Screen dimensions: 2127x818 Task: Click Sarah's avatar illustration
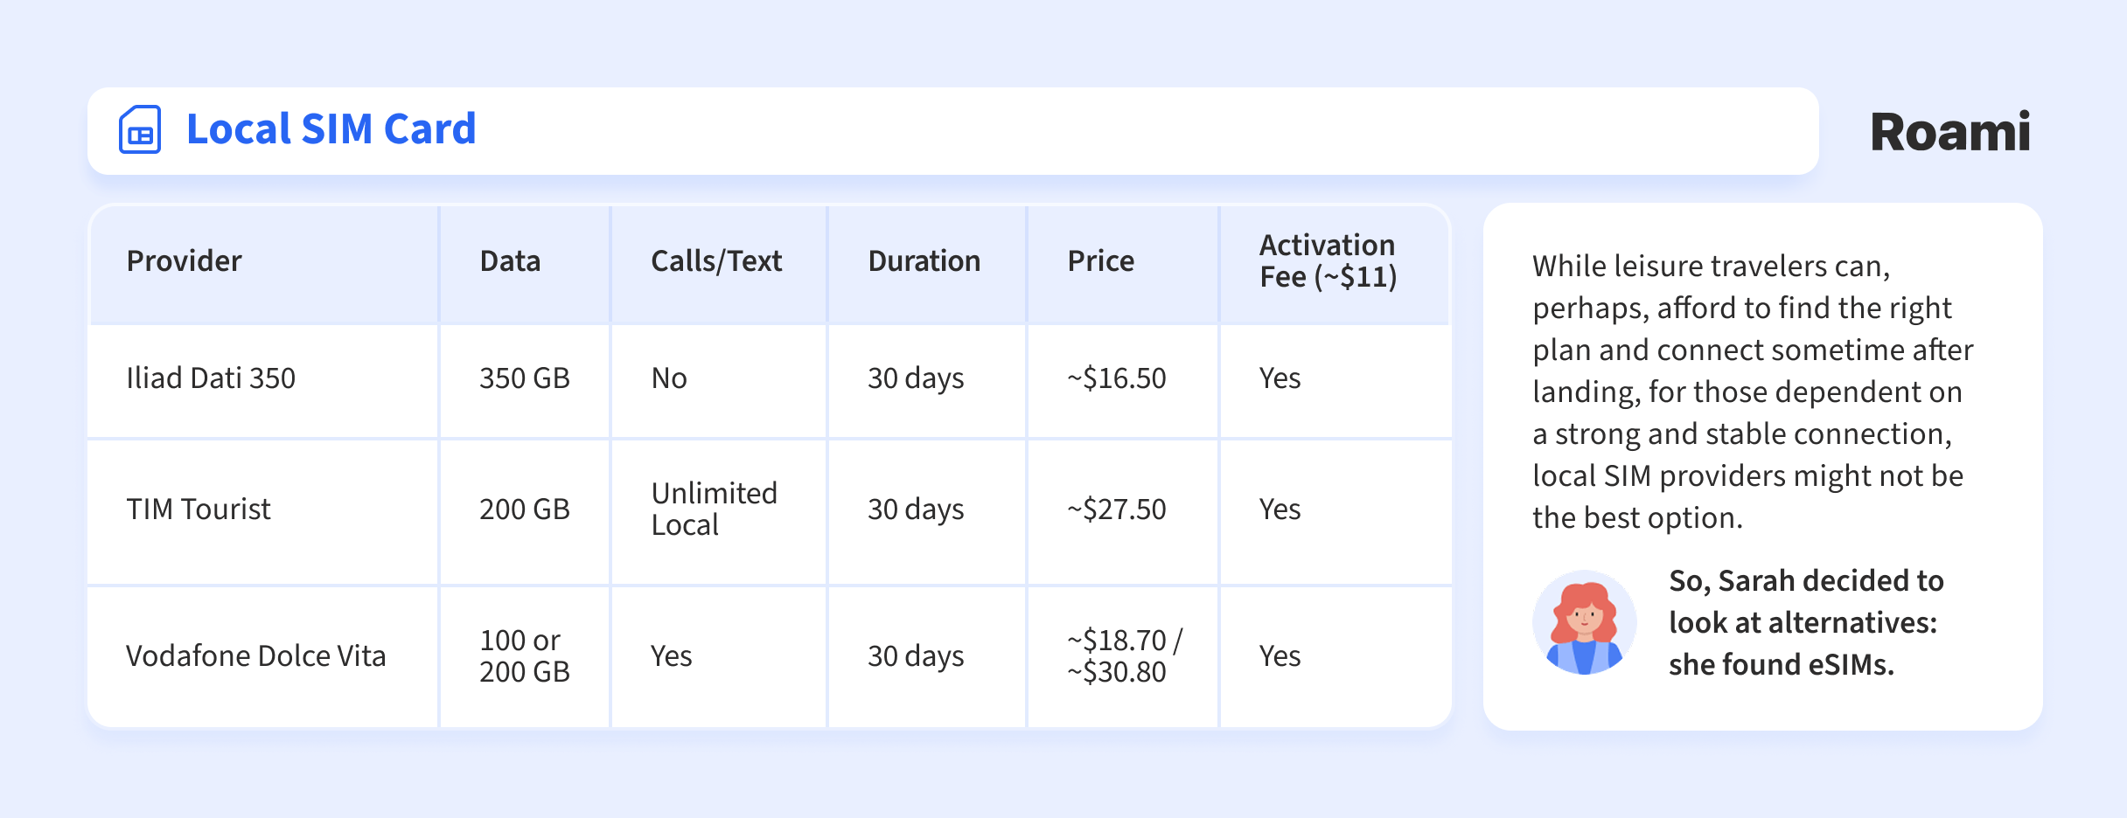click(1584, 622)
